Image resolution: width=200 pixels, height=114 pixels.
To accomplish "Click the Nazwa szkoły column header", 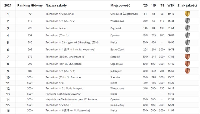I will tap(56, 6).
